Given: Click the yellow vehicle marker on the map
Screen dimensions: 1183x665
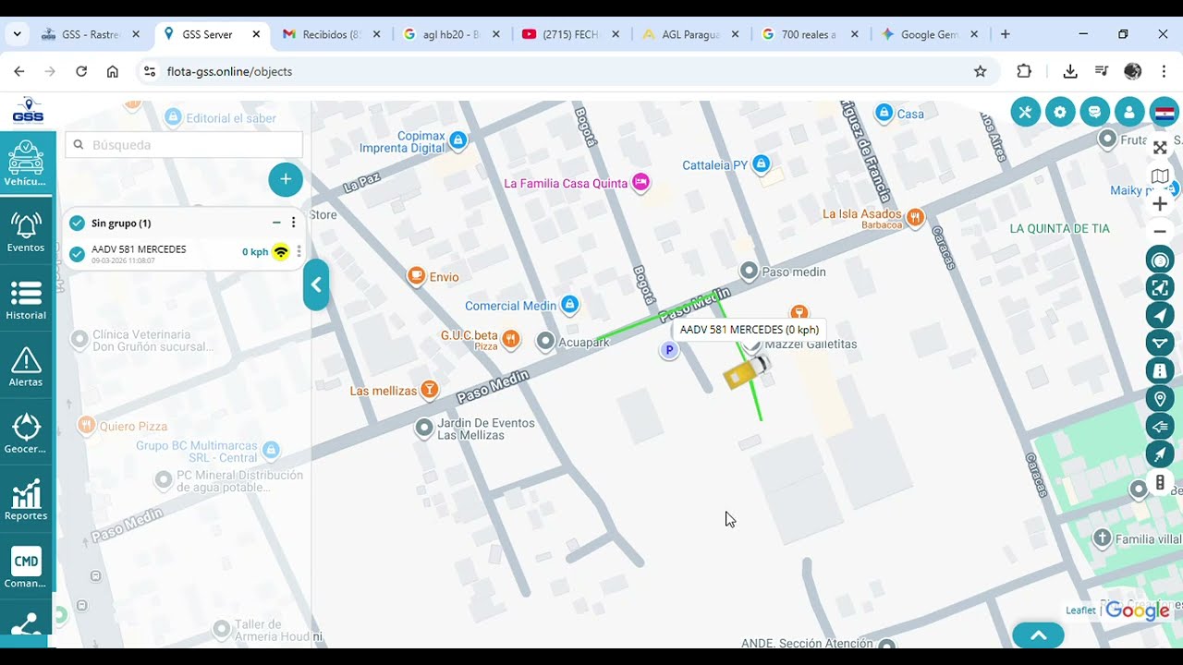Looking at the screenshot, I should tap(745, 371).
